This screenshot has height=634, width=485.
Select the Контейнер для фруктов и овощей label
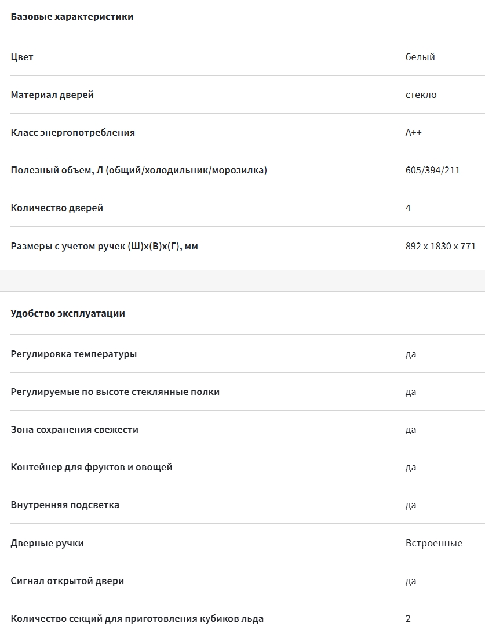(92, 467)
